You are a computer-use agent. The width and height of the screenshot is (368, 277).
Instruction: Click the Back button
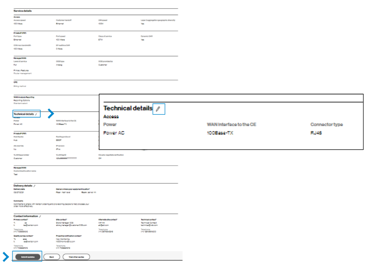[x=52, y=257]
